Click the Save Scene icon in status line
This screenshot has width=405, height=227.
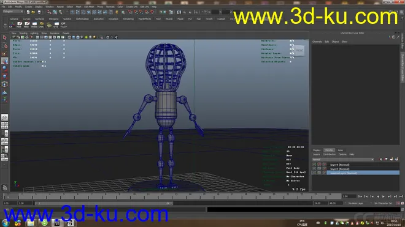(39, 12)
